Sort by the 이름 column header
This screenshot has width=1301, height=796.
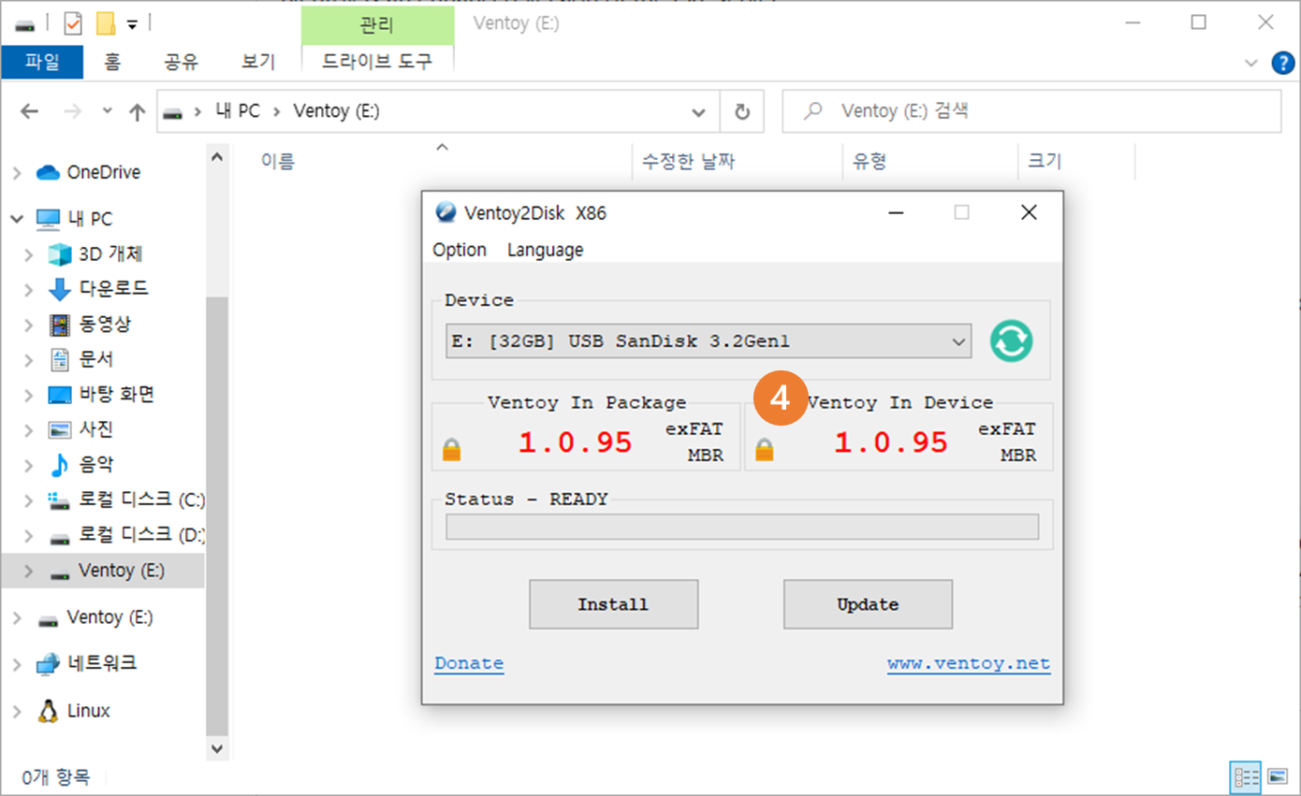click(278, 162)
